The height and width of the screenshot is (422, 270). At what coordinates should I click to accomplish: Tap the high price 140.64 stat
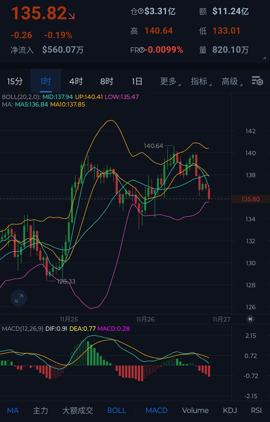159,31
